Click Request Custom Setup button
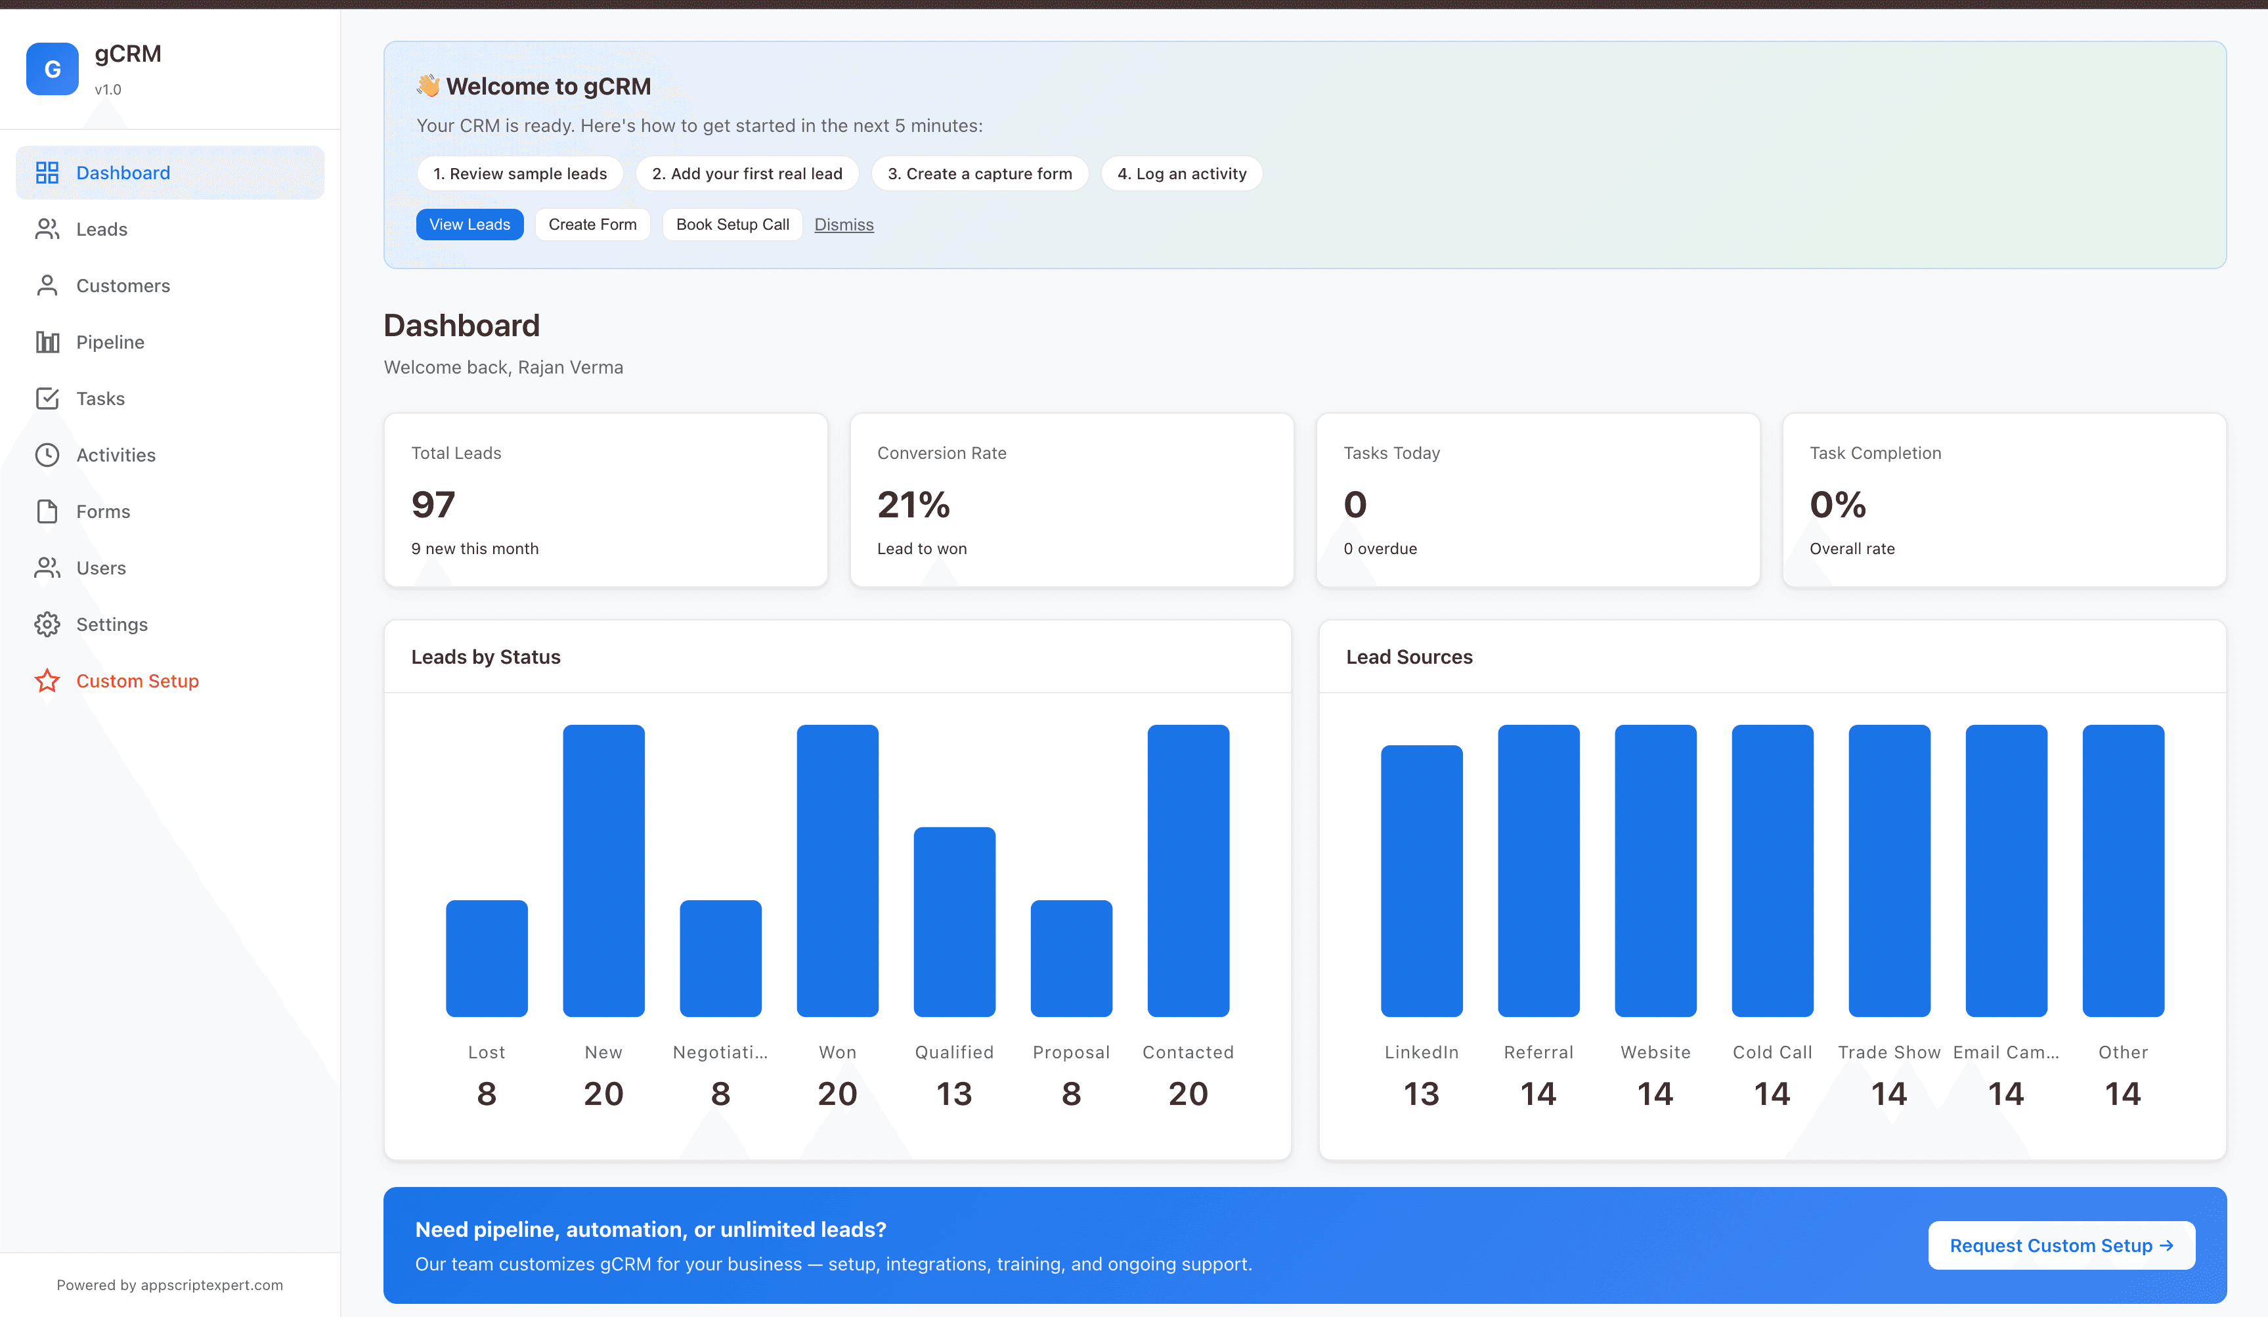Viewport: 2268px width, 1317px height. tap(2061, 1245)
